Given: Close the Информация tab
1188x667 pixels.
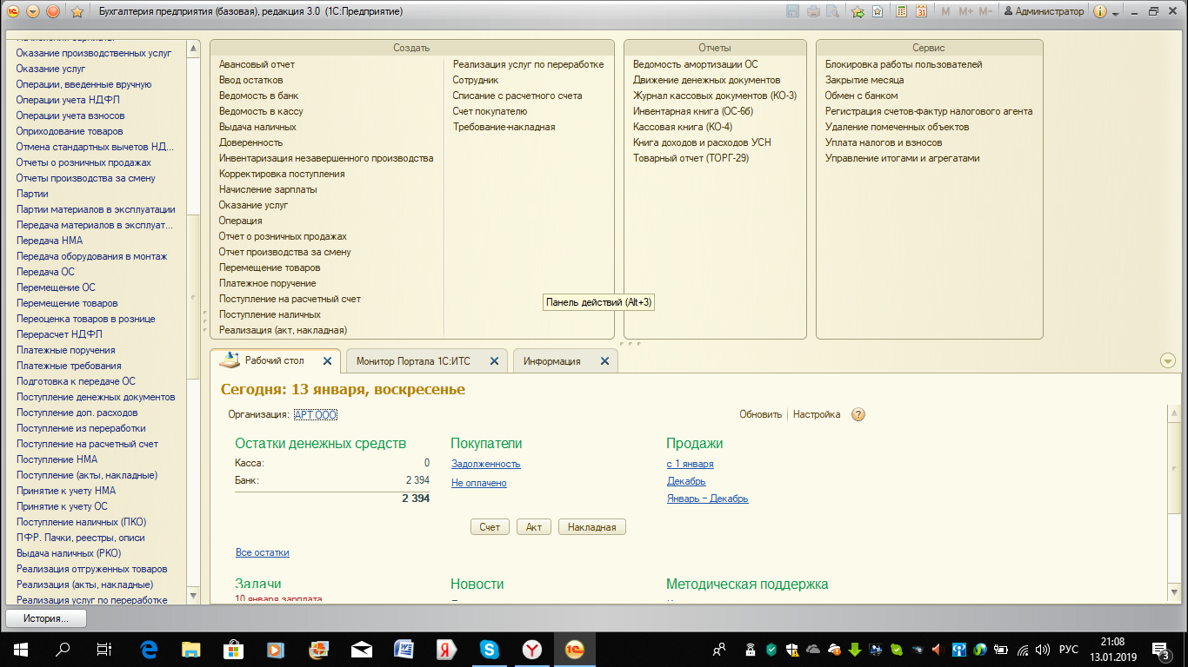Looking at the screenshot, I should coord(604,361).
